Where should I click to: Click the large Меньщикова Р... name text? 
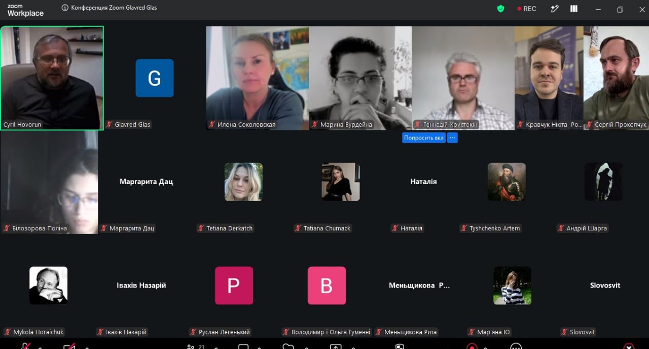419,286
